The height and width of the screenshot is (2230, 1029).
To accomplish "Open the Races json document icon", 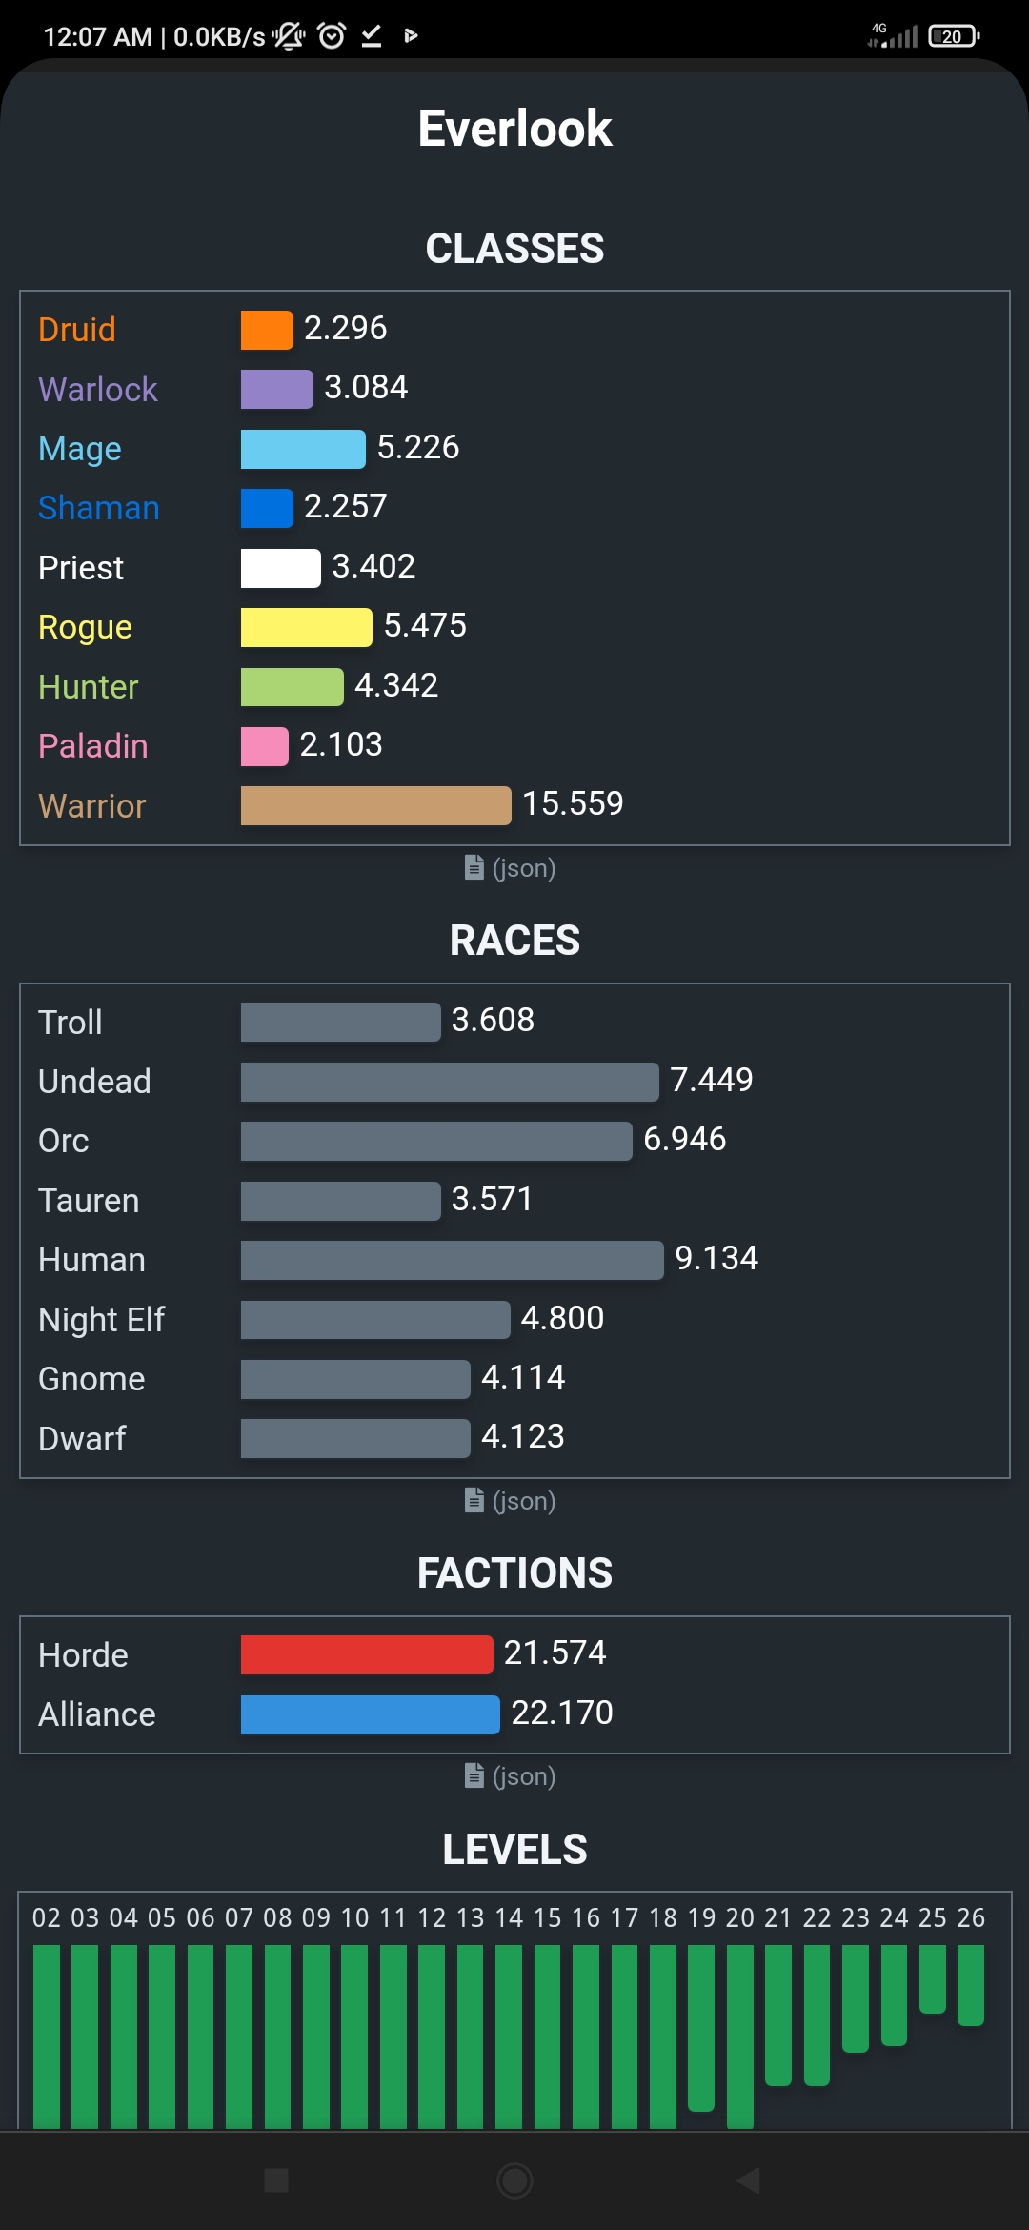I will [x=474, y=1499].
